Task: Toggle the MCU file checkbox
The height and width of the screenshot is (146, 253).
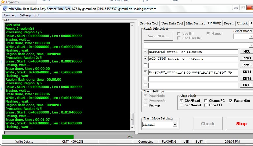Action: [x=145, y=51]
